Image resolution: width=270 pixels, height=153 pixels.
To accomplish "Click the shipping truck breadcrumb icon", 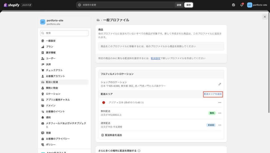I will pyautogui.click(x=98, y=20).
